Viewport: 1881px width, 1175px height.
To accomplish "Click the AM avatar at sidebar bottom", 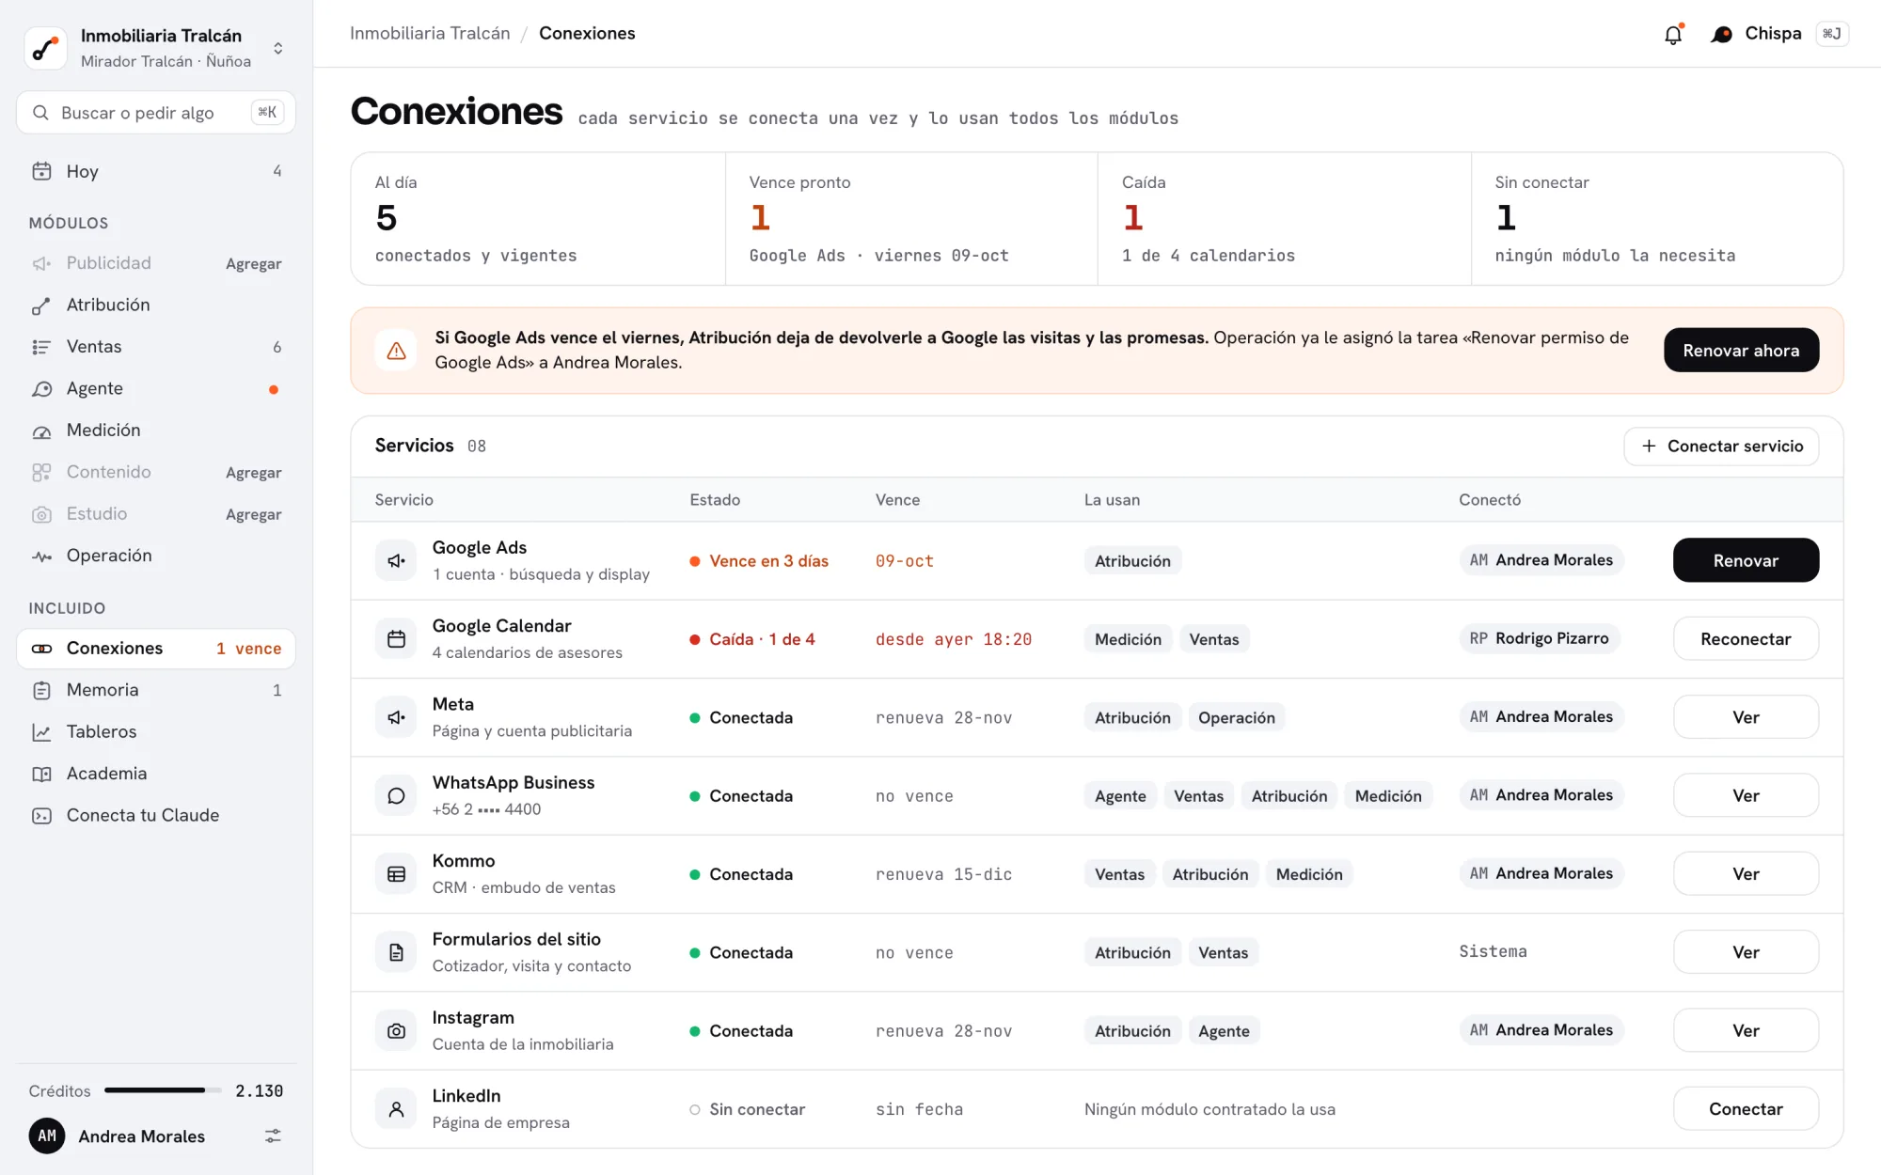I will 47,1136.
